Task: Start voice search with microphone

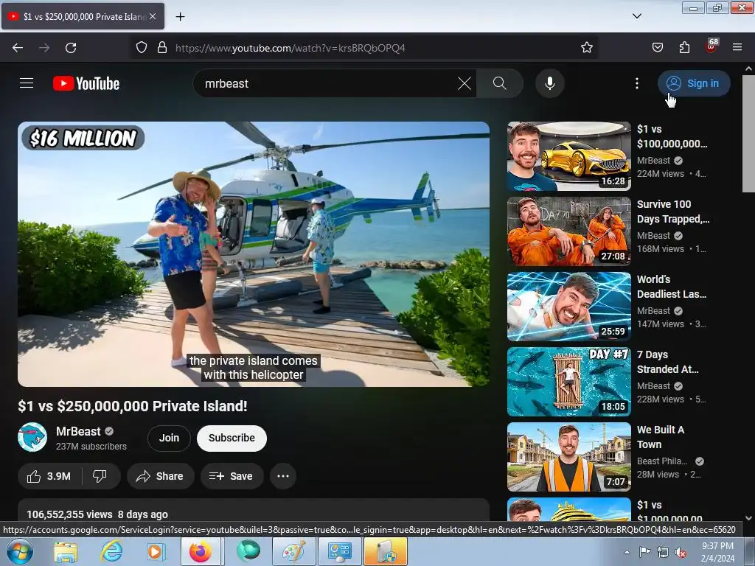Action: (x=550, y=83)
